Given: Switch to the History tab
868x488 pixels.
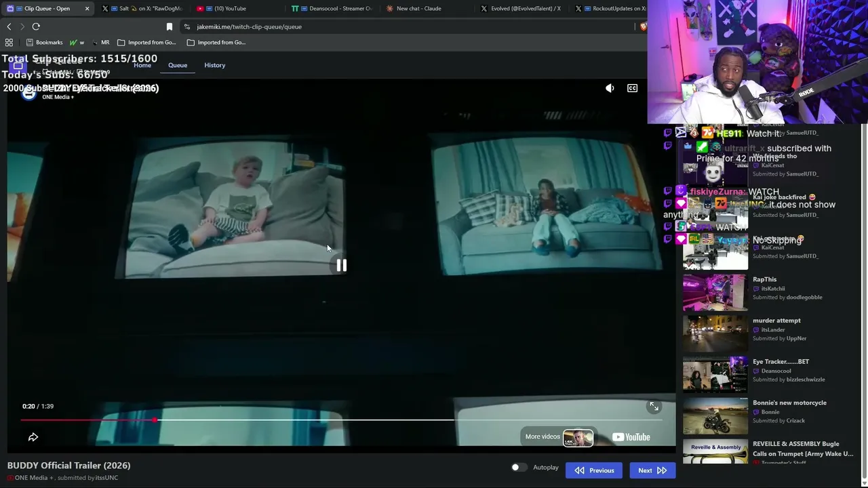Looking at the screenshot, I should 215,65.
